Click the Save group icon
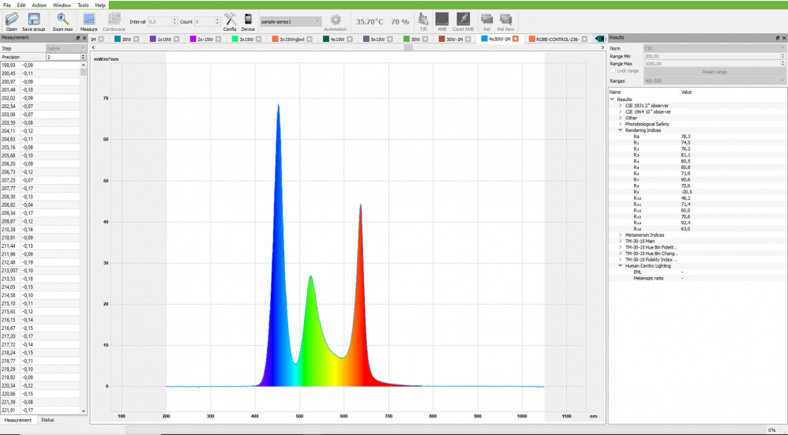The image size is (788, 435). (x=34, y=19)
